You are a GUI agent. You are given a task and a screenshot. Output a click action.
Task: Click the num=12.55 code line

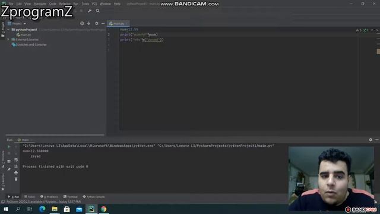pos(129,29)
